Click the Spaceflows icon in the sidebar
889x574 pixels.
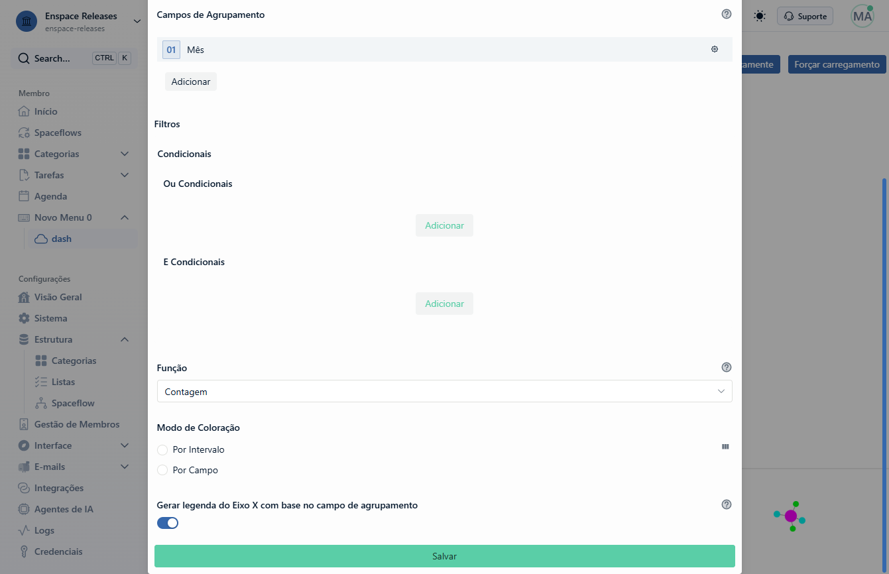[x=24, y=133]
